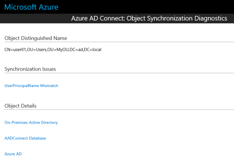Click the Azure AD Connect title text

pos(98,19)
